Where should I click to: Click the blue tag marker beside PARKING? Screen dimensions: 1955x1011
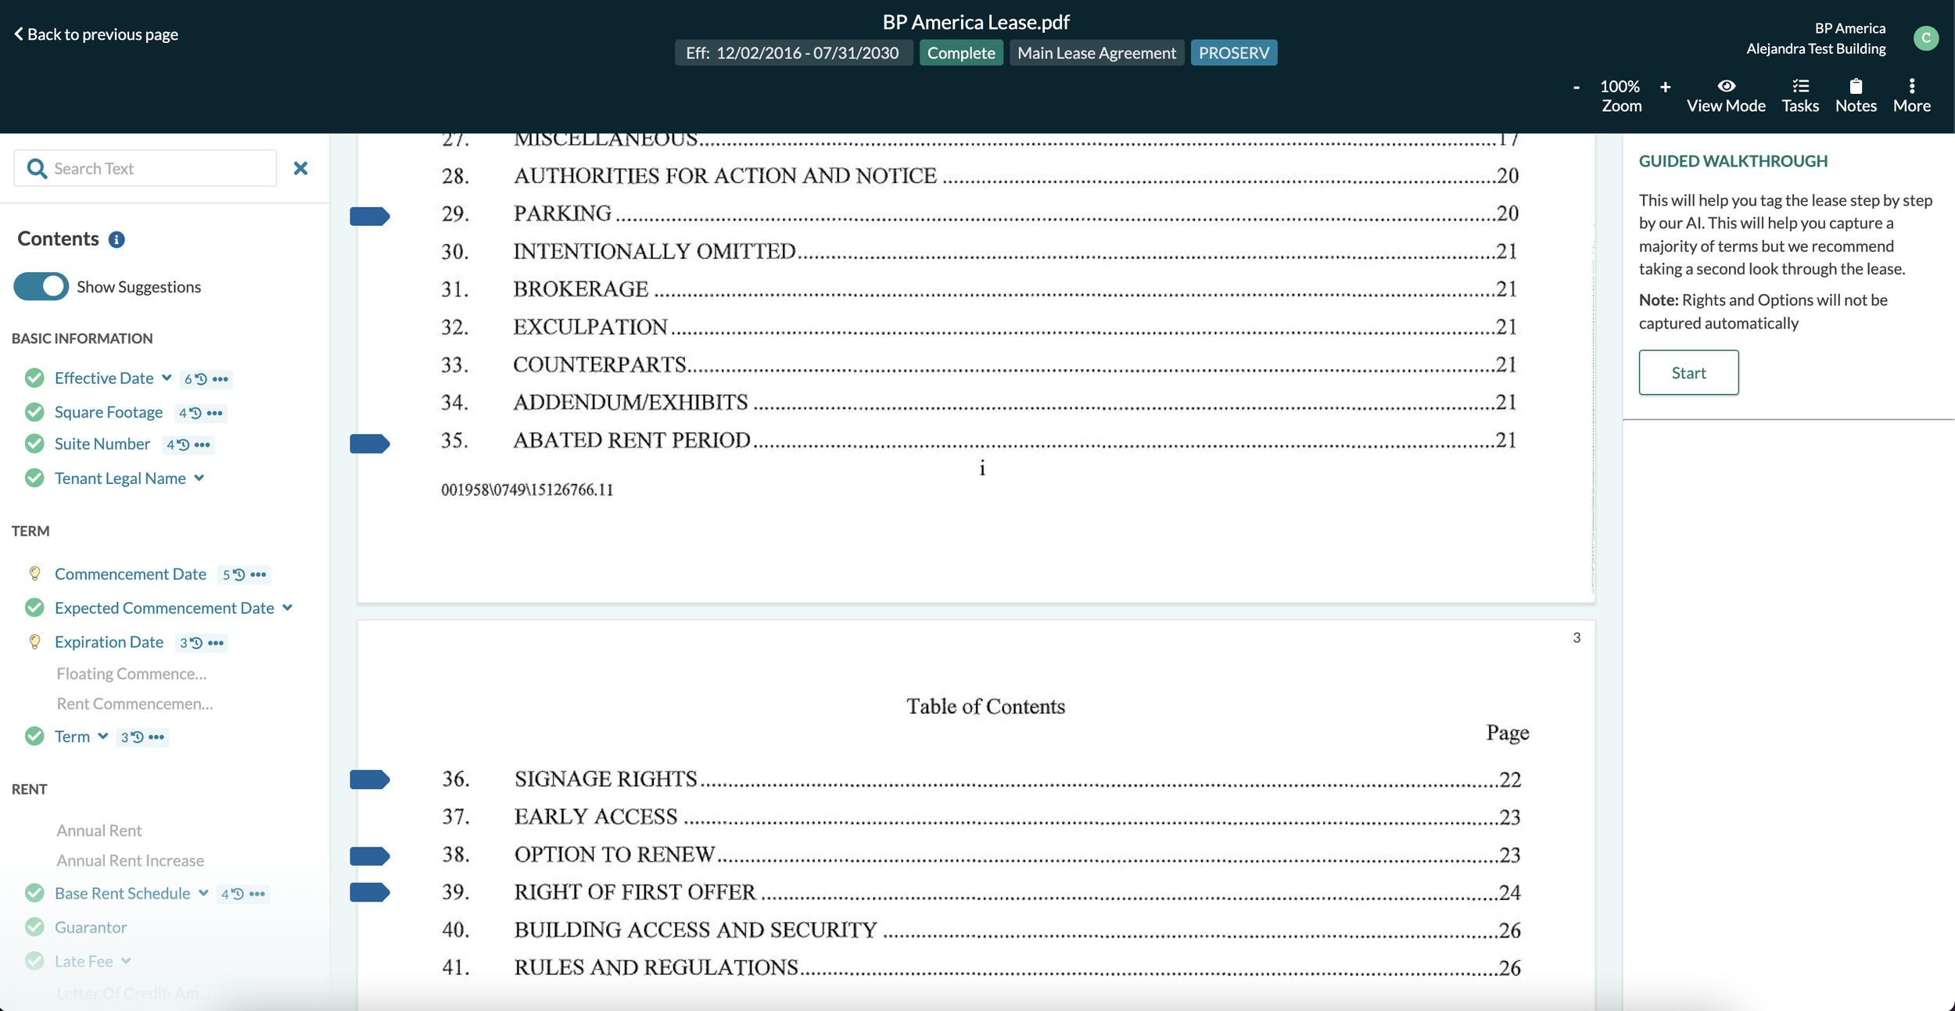point(369,216)
